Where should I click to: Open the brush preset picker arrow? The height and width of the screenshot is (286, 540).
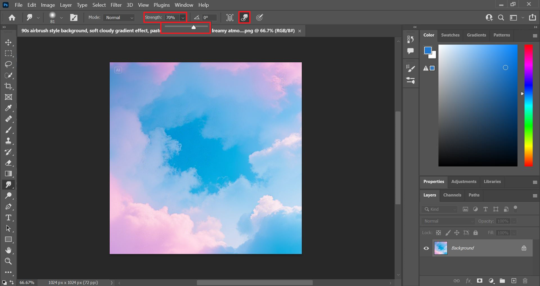click(62, 18)
